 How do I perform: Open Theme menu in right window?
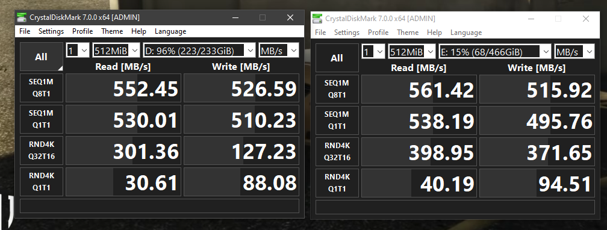coord(408,33)
